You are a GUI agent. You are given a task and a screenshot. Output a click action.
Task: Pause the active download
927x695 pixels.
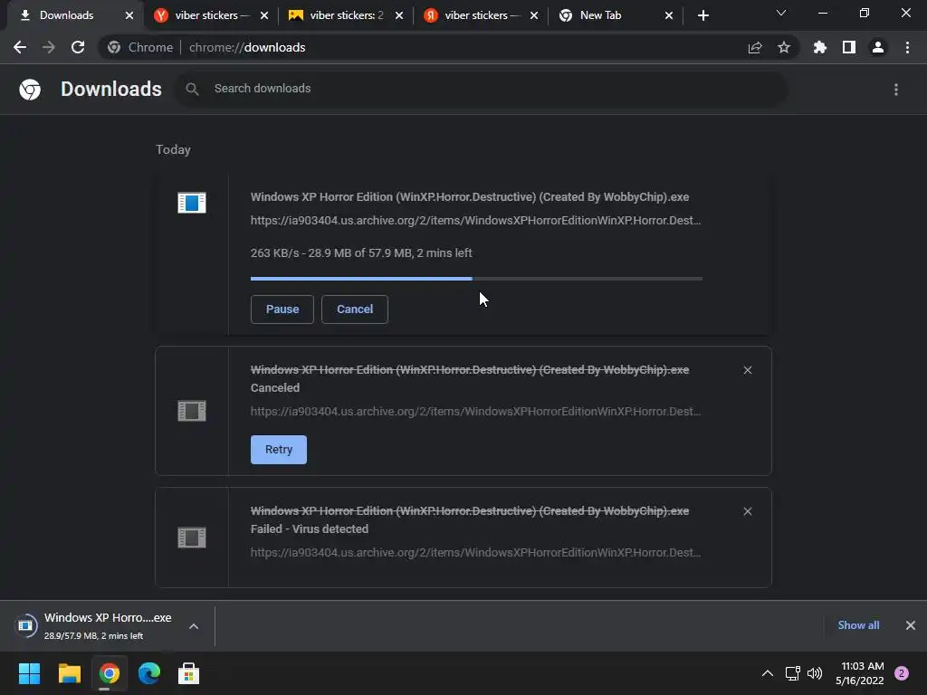[x=282, y=309]
